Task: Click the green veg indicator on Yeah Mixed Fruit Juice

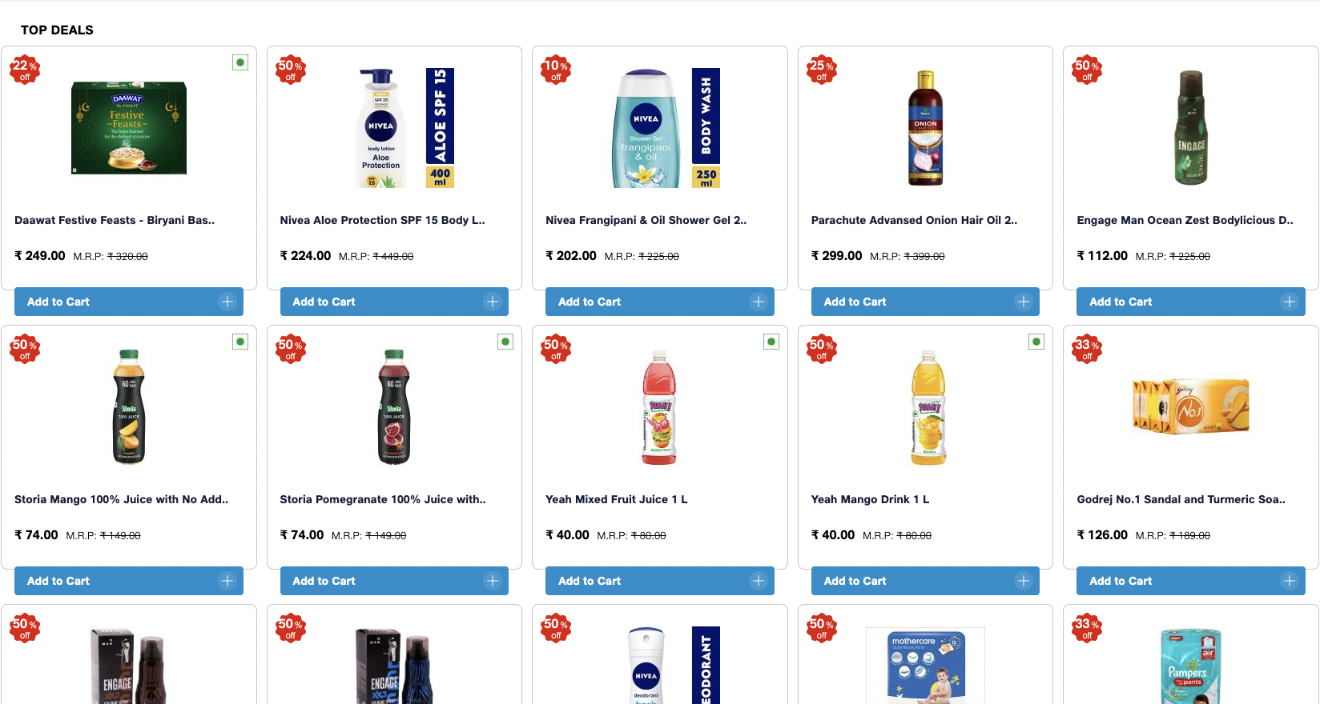Action: [771, 342]
